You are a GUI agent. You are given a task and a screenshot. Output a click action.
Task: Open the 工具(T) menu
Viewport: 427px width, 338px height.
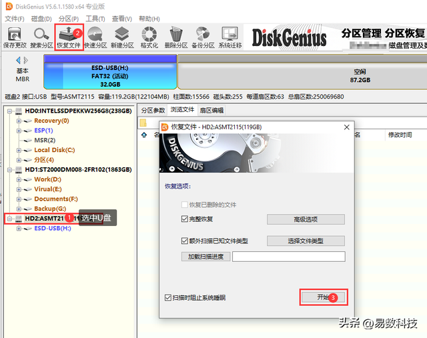pyautogui.click(x=95, y=19)
